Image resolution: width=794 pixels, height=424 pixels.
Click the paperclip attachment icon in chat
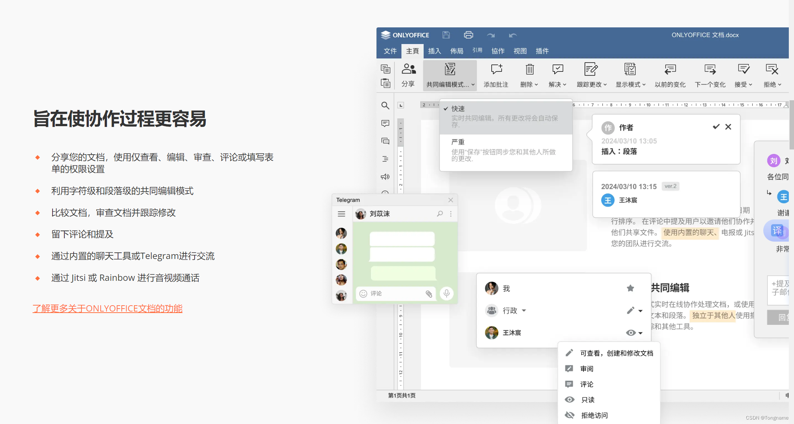(429, 294)
